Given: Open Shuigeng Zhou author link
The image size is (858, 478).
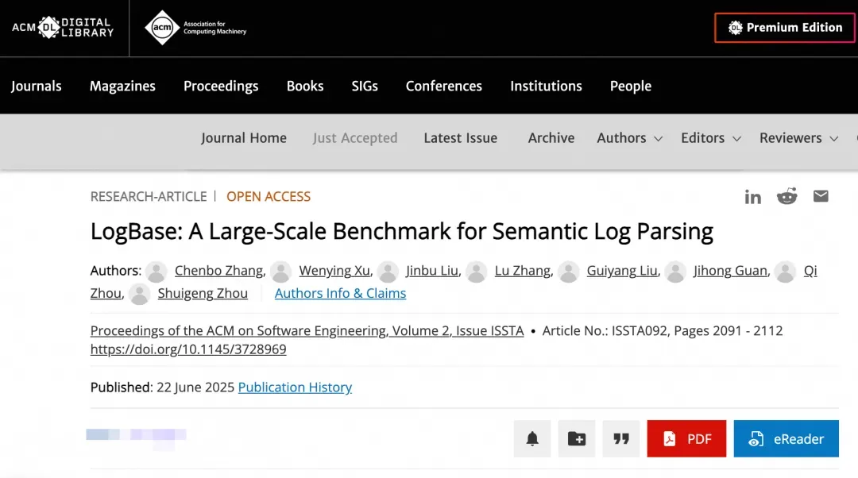Looking at the screenshot, I should pyautogui.click(x=203, y=293).
